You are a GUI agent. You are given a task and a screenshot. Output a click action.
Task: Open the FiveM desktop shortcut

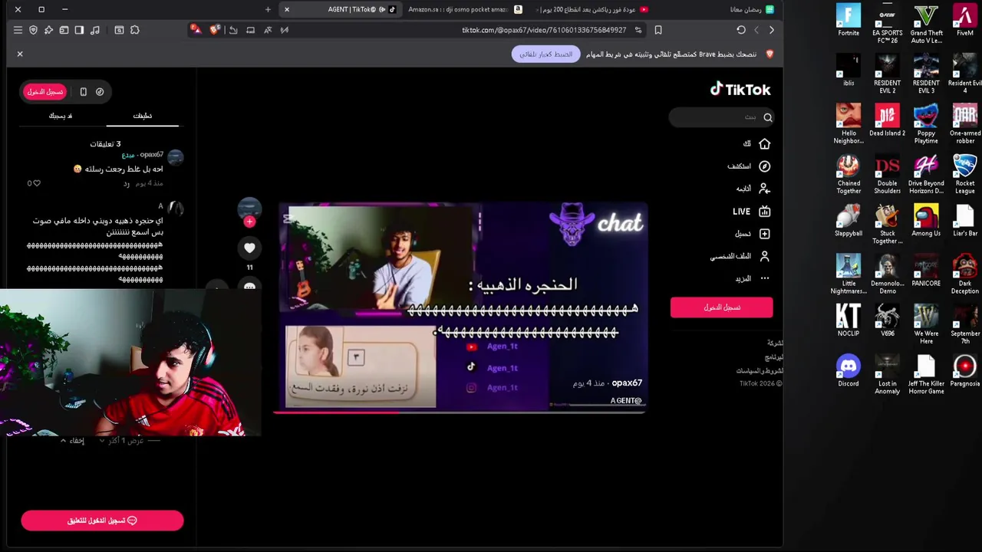965,21
